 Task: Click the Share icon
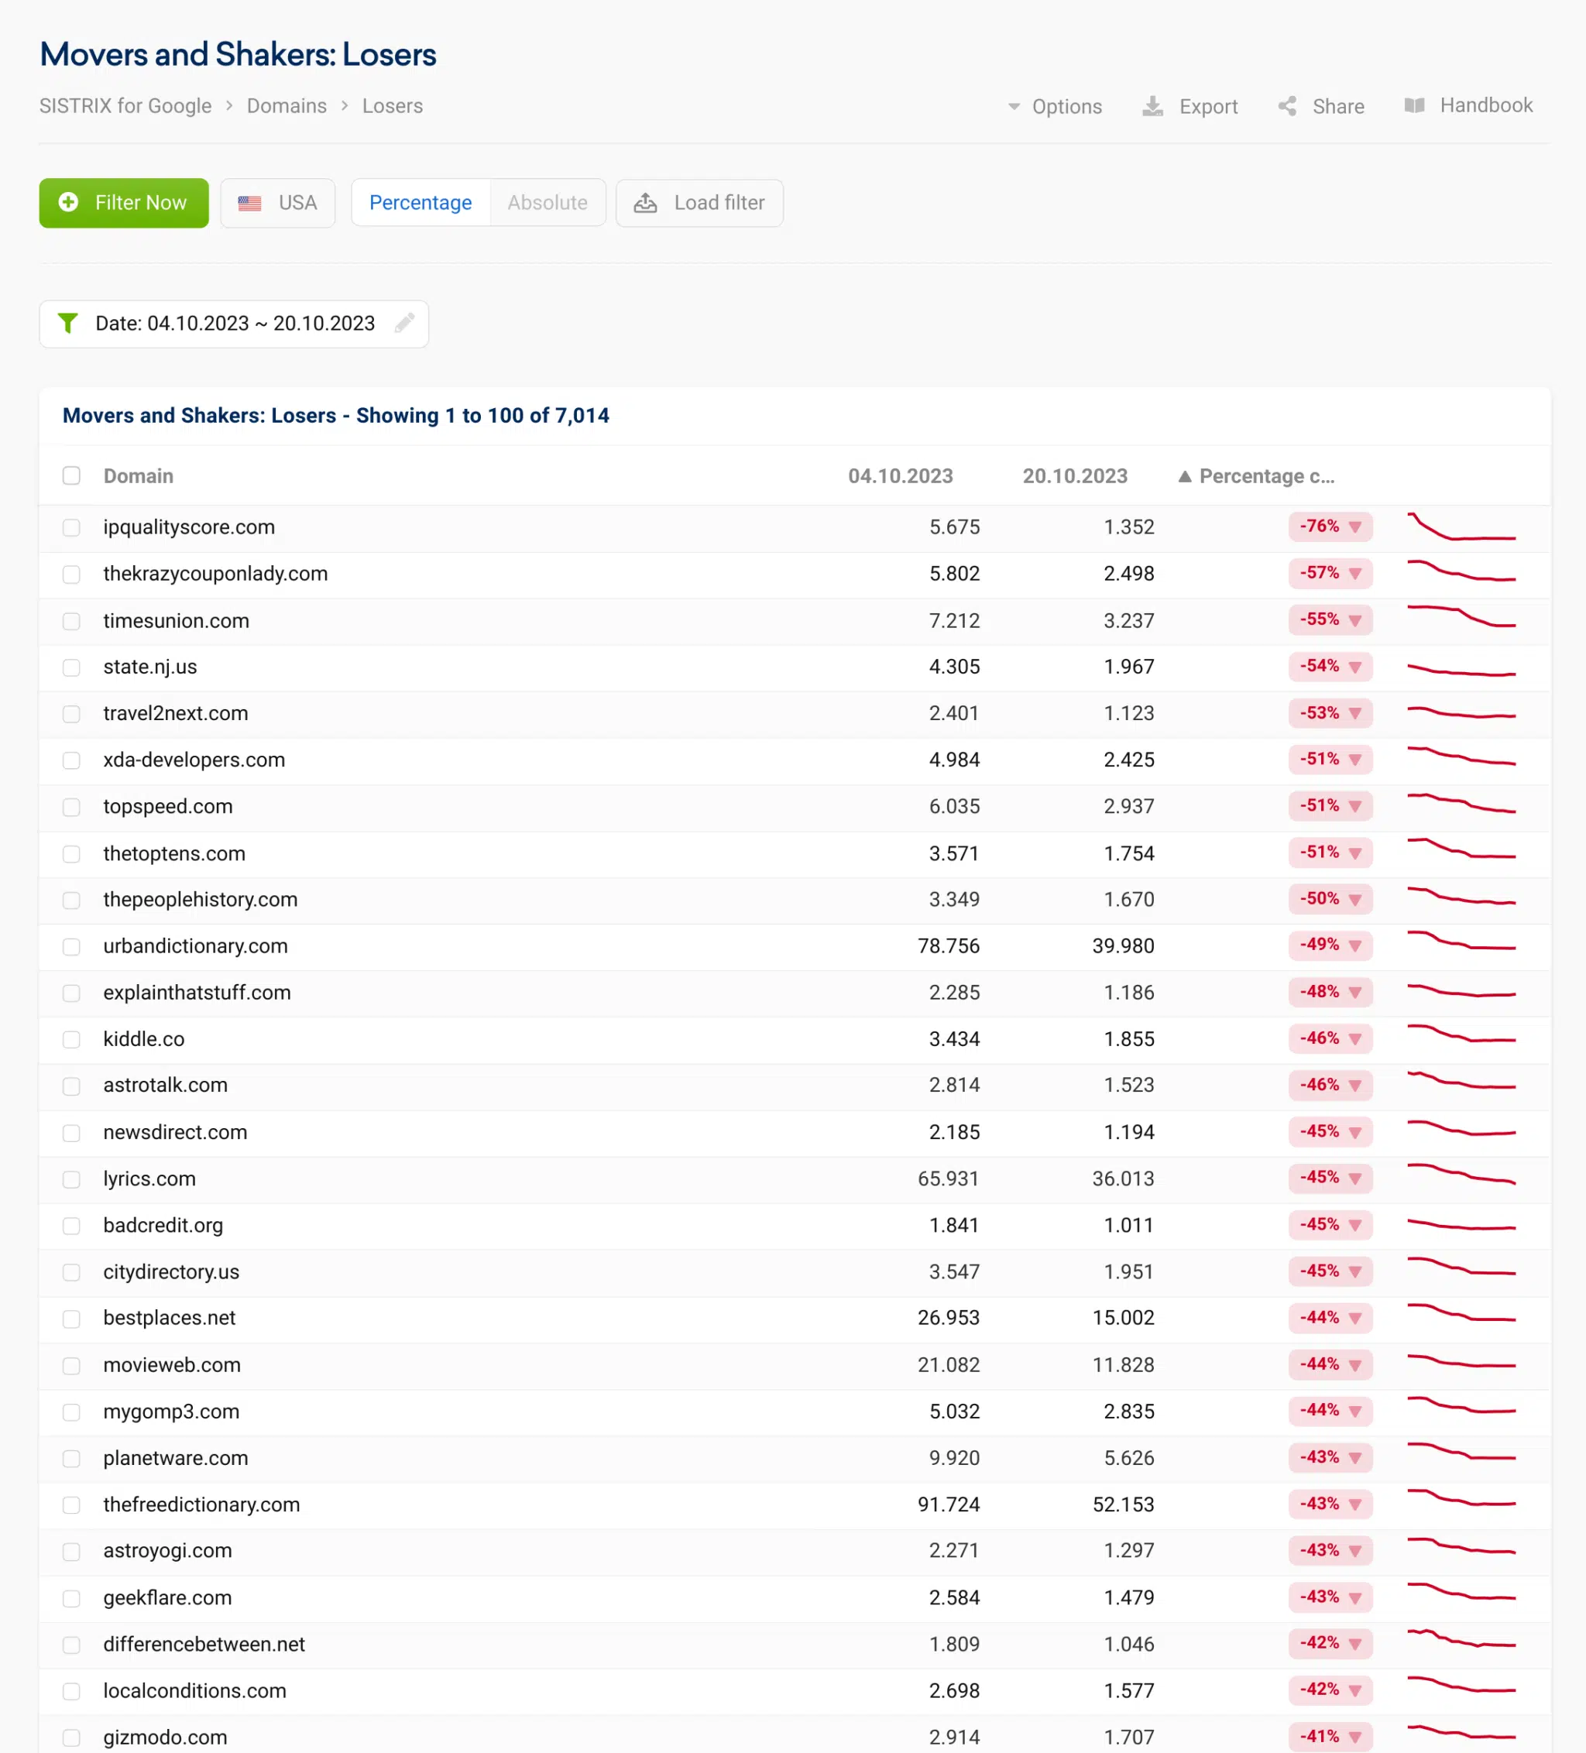(1287, 106)
